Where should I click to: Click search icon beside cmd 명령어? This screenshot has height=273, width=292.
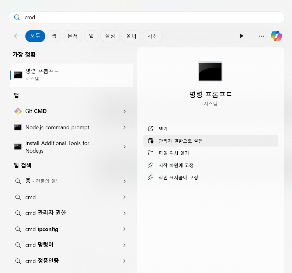click(x=18, y=245)
